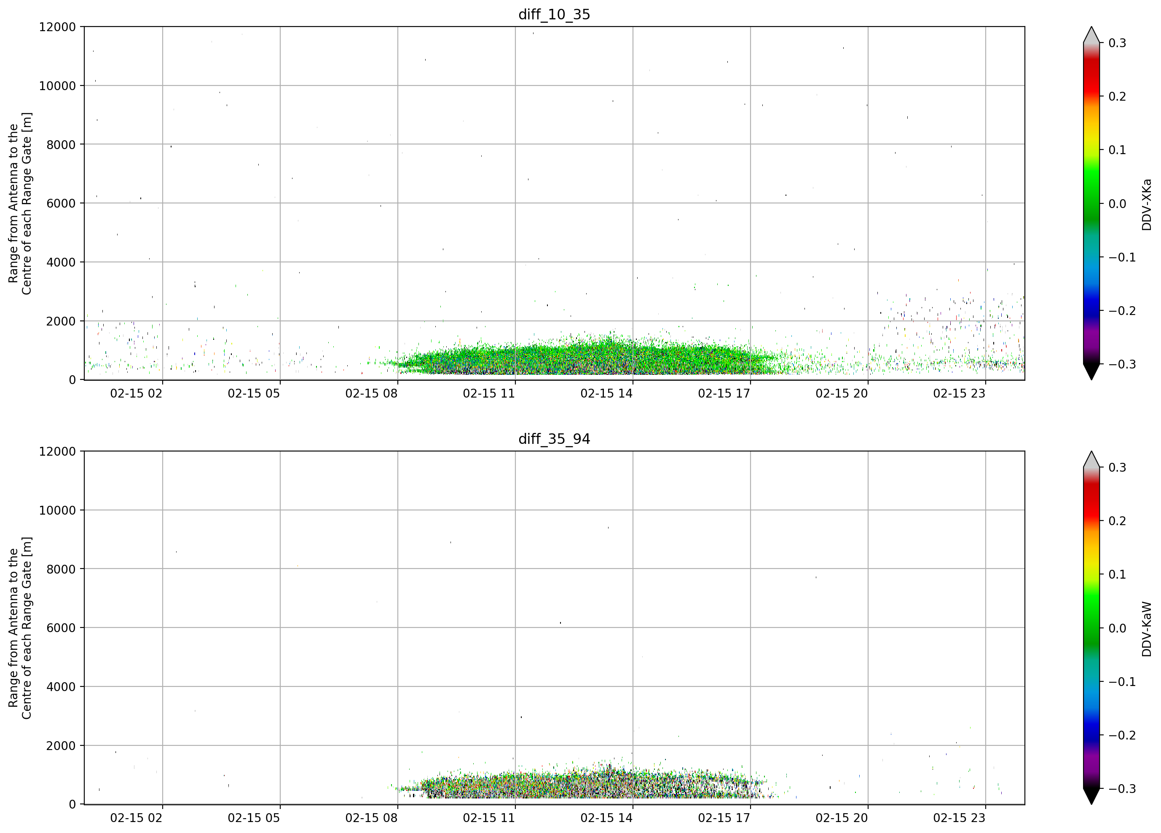
Task: Click the 10000 y-tick on the diff_10_35 plot
Action: (x=57, y=86)
